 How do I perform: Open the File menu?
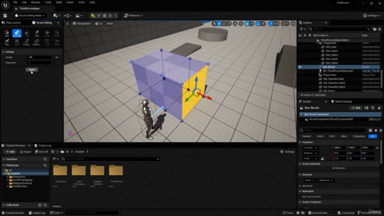[15, 2]
